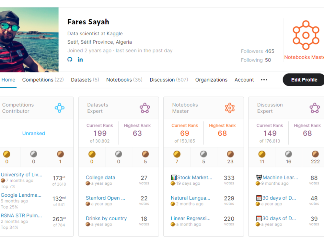324x243 pixels.
Task: Open the Competitions (22) tab
Action: click(x=43, y=80)
